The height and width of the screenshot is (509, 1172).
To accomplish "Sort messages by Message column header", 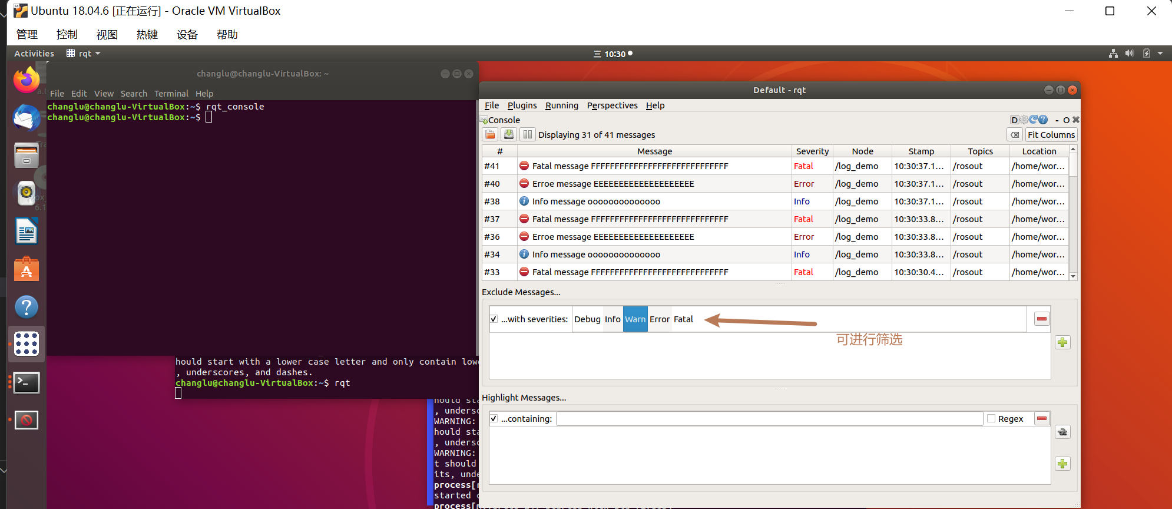I will (x=654, y=151).
